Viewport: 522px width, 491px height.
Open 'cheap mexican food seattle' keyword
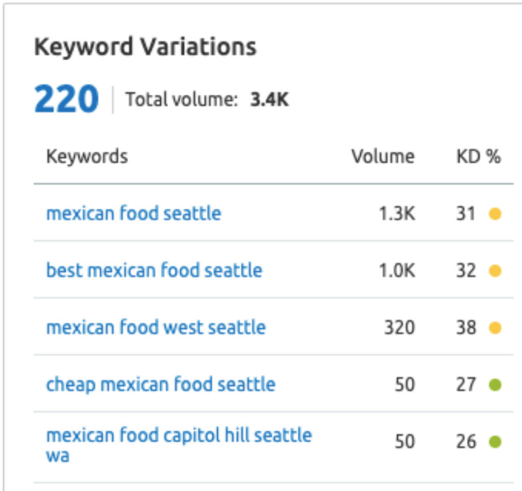[x=160, y=385]
